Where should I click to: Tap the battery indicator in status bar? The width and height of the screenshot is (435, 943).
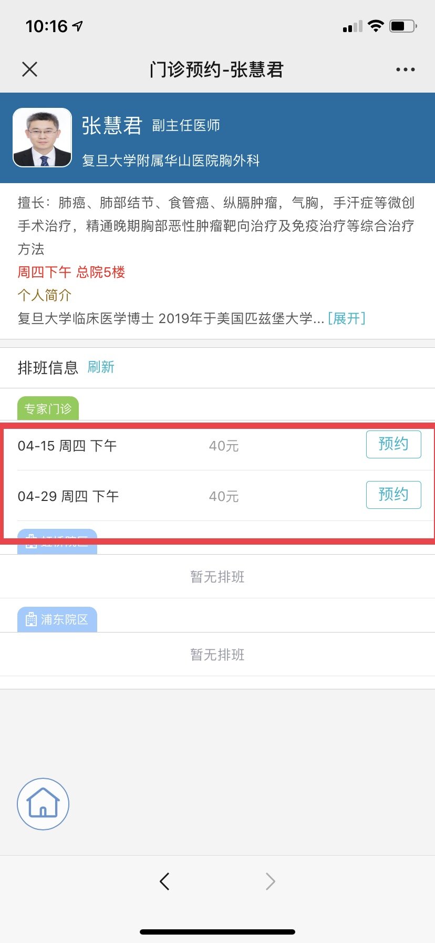[x=403, y=26]
